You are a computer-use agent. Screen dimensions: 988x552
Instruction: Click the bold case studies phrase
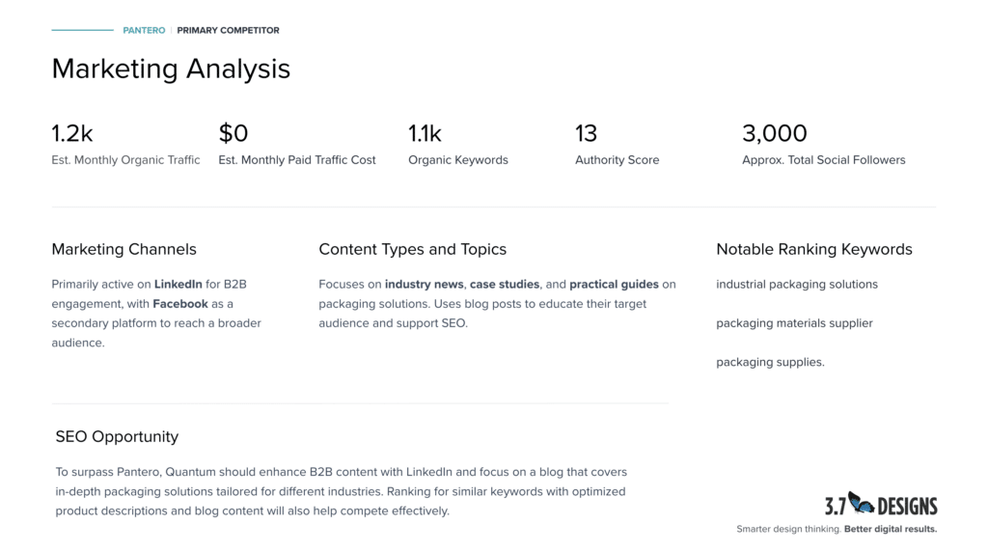pyautogui.click(x=505, y=285)
